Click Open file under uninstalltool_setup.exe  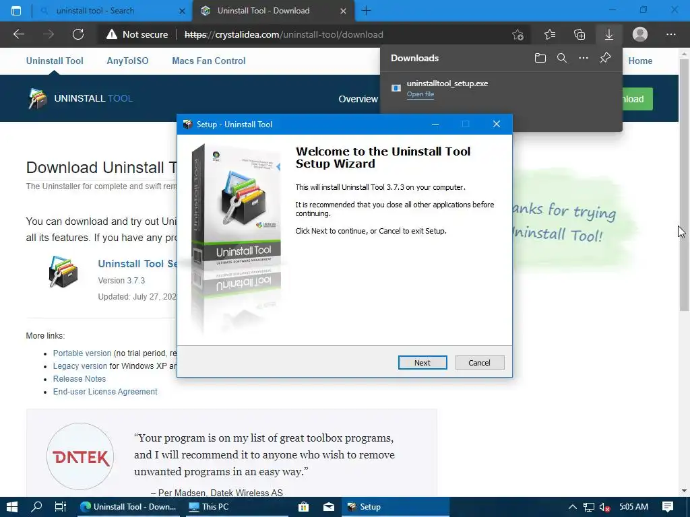pyautogui.click(x=420, y=94)
